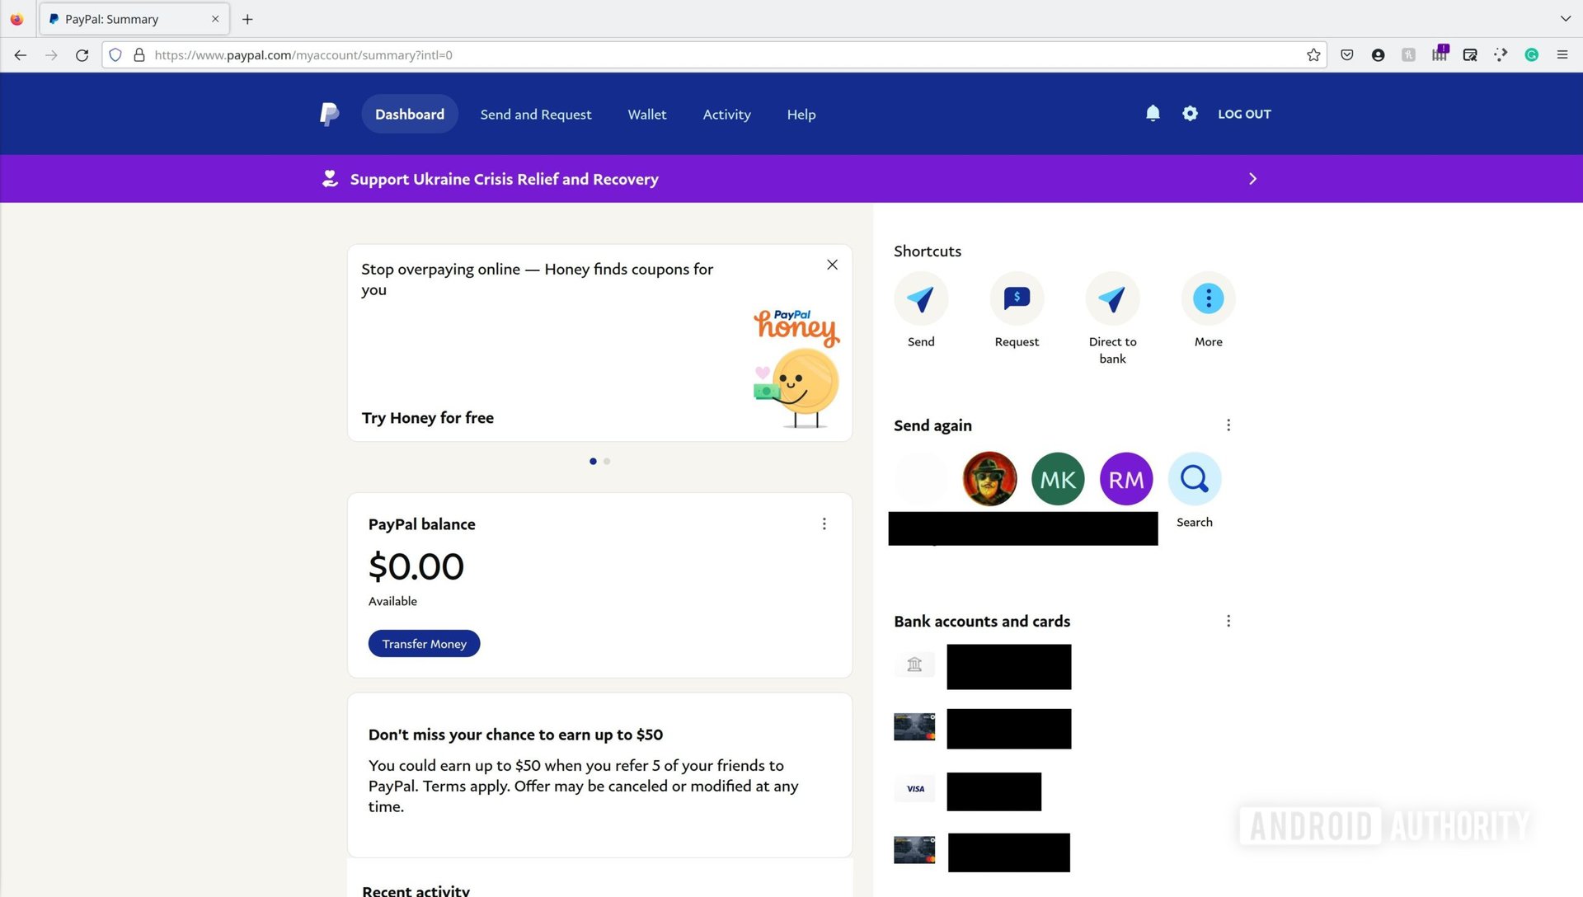
Task: Click the Search icon in Send again
Action: click(1194, 478)
